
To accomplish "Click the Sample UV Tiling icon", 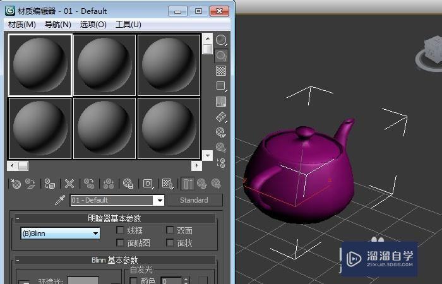I will [x=221, y=86].
